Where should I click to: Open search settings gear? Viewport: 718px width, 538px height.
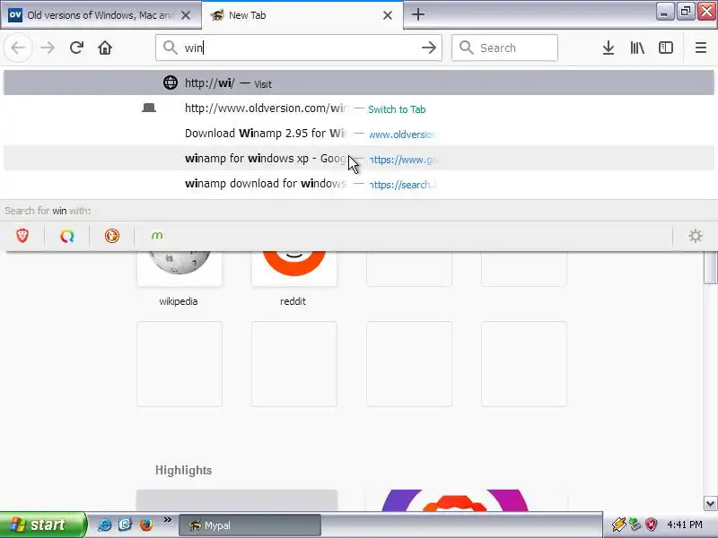695,236
